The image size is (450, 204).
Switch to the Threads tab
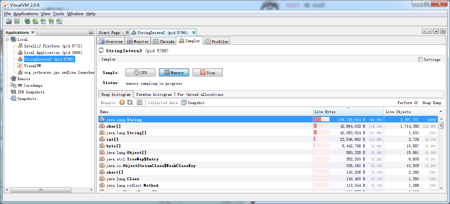[x=164, y=41]
